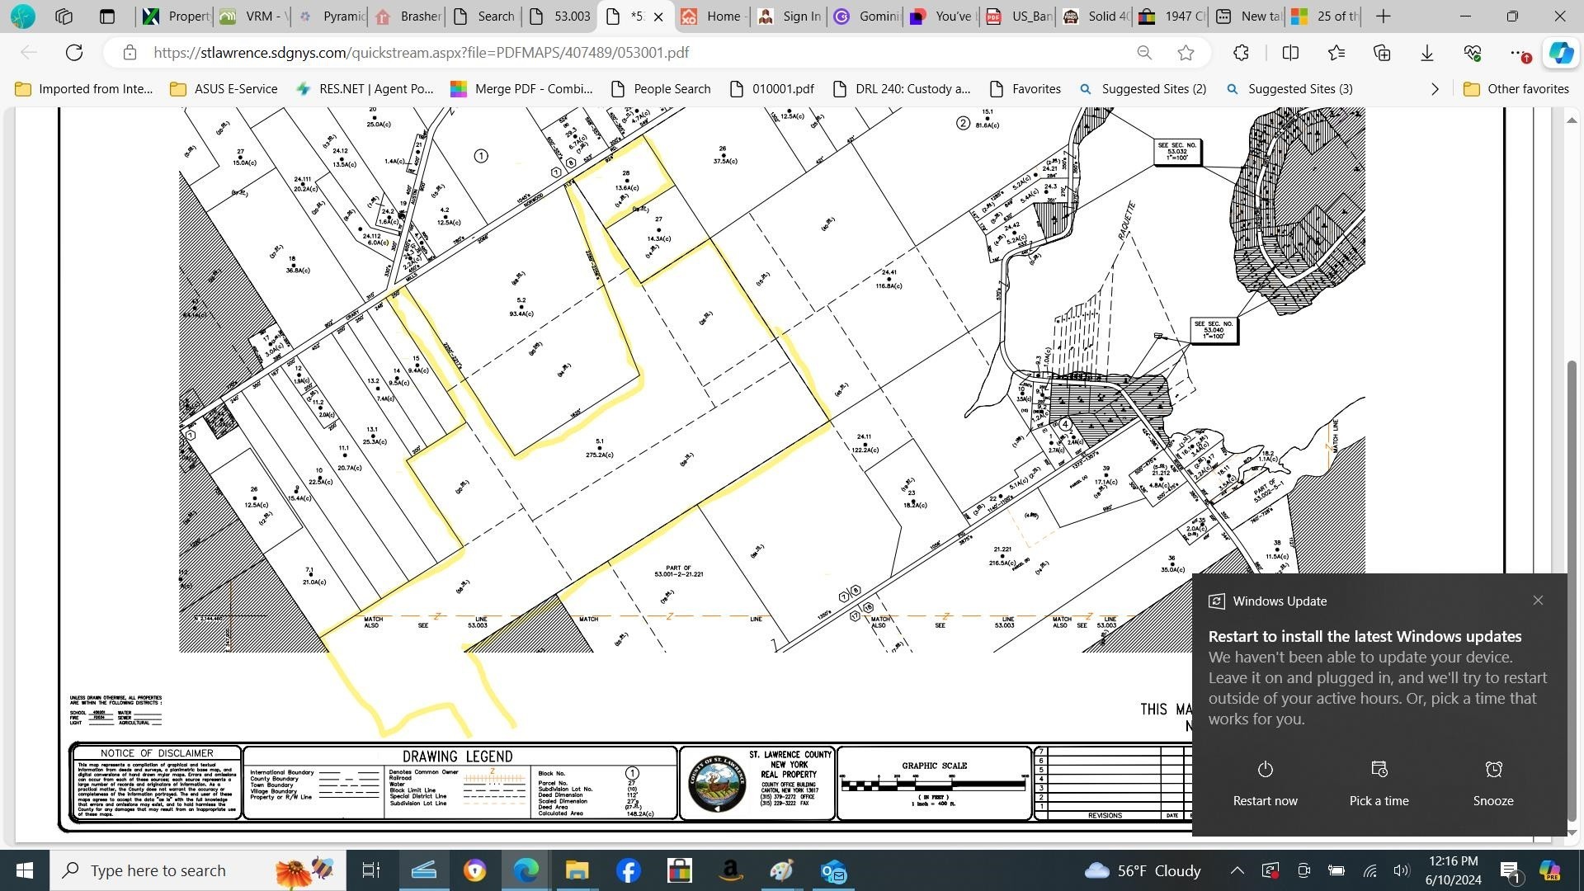Open the Edge profile icon

pyautogui.click(x=22, y=16)
